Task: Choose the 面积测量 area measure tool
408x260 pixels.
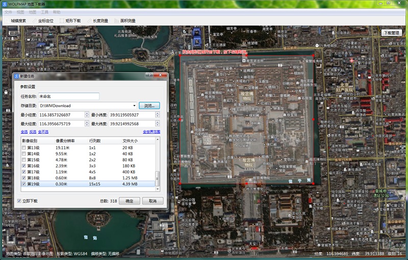Action: 125,21
